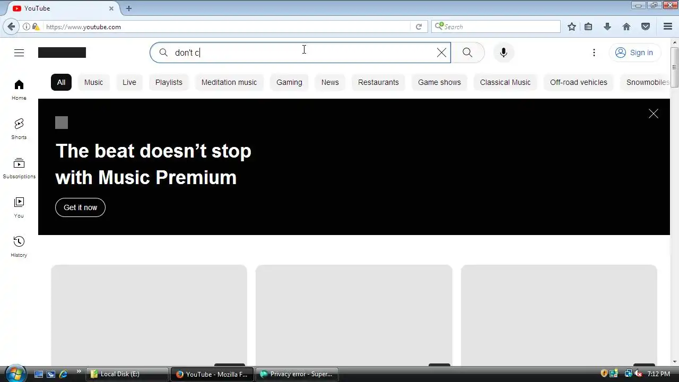Open a new tab with plus button

(129, 8)
